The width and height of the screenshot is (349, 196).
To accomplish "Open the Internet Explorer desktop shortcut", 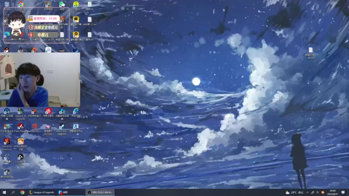I will 75,112.
